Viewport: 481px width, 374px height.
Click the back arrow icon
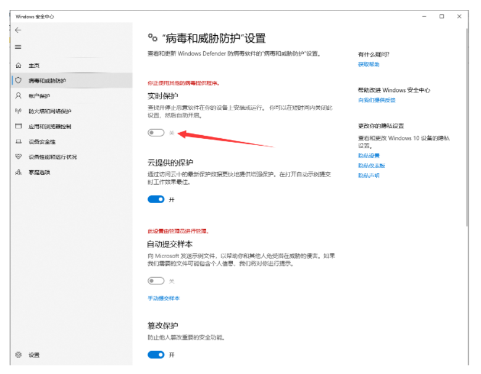pos(18,30)
